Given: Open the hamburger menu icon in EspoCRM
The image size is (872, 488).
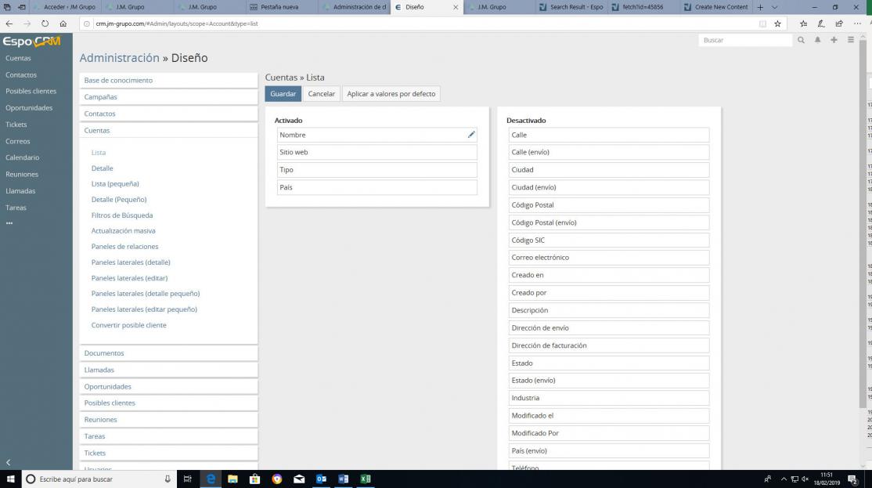Looking at the screenshot, I should [851, 40].
